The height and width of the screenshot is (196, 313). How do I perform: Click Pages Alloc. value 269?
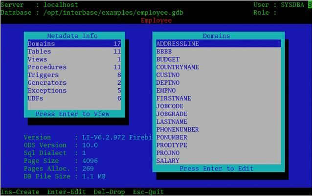tap(88, 169)
